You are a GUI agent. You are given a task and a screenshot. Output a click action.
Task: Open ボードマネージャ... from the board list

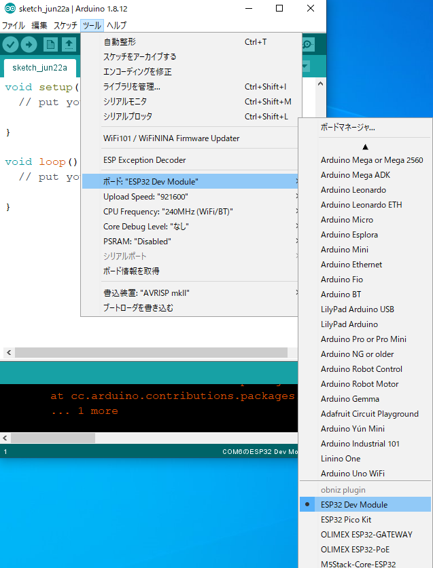(348, 128)
